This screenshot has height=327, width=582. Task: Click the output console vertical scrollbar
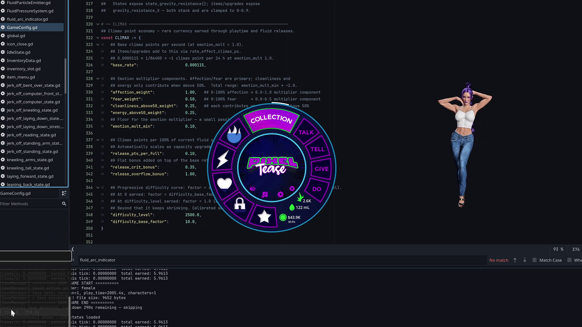[x=70, y=312]
